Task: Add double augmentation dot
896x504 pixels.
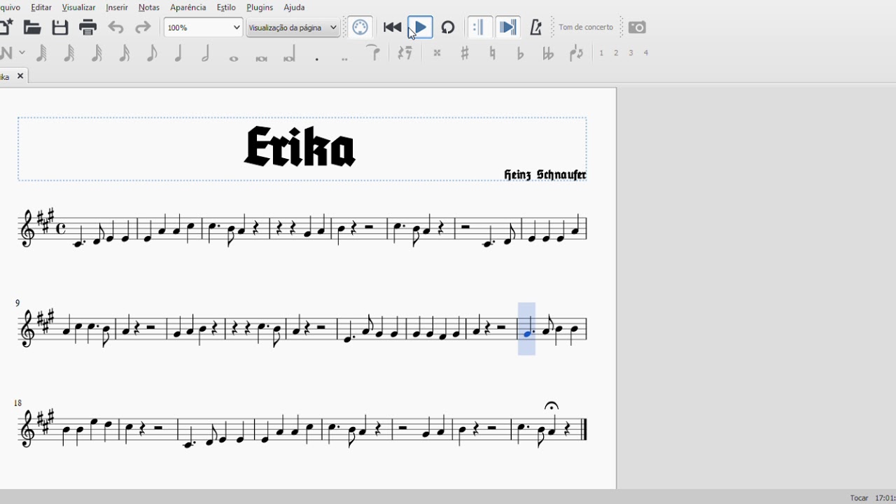Action: coord(344,59)
